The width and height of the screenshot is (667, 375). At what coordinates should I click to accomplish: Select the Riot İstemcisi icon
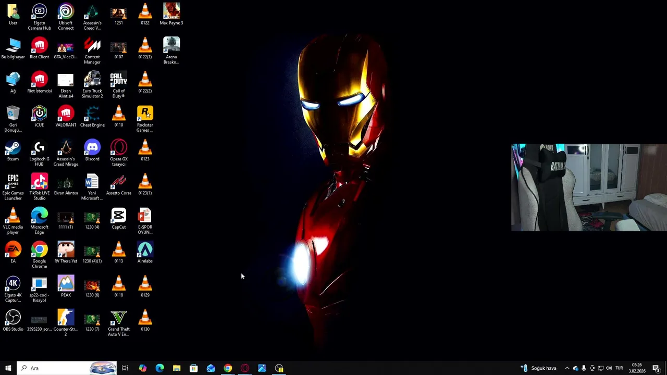pos(40,83)
